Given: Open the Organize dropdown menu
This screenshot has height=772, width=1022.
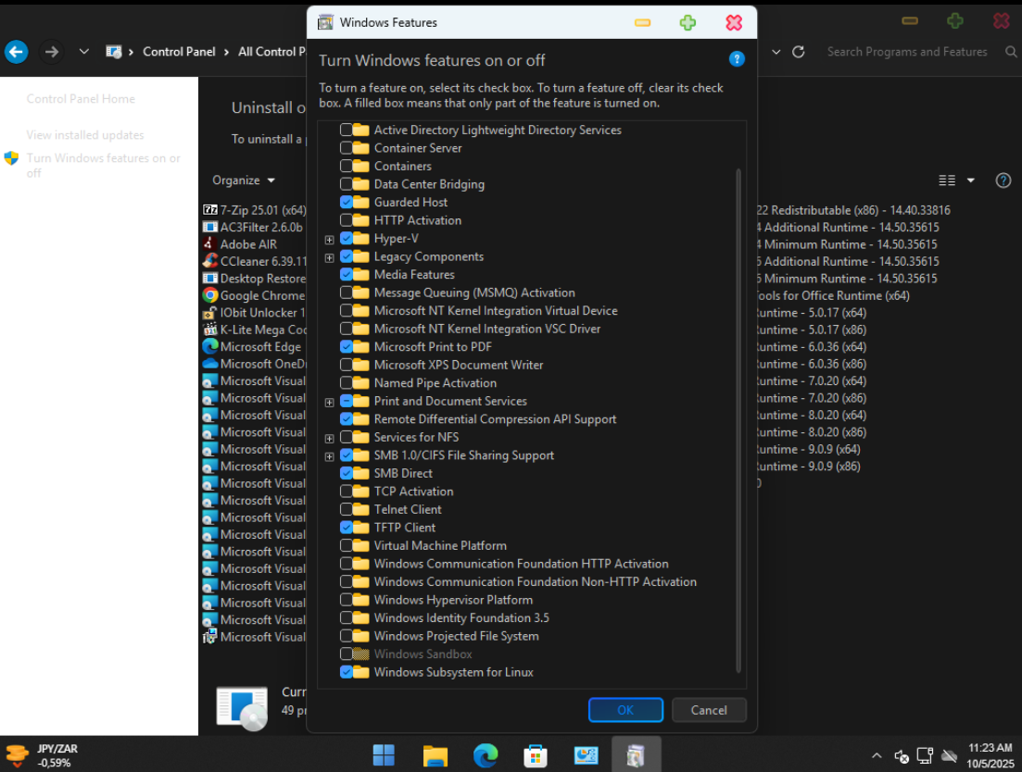Looking at the screenshot, I should tap(244, 181).
